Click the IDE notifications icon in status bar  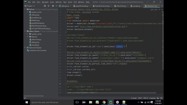pyautogui.click(x=161, y=98)
